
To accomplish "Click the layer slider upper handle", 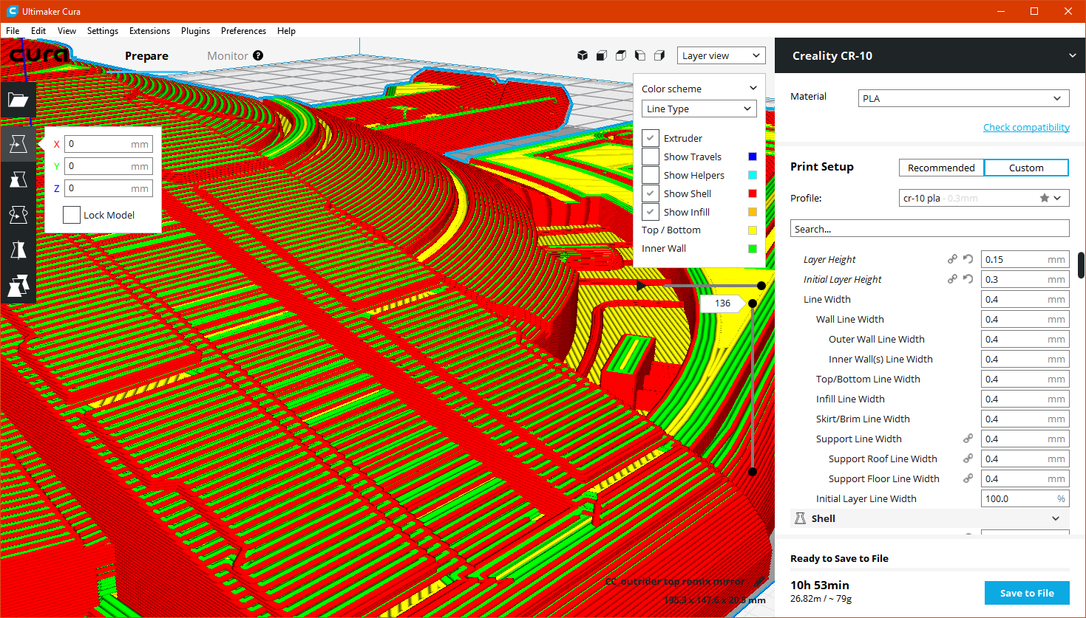I will pyautogui.click(x=753, y=303).
